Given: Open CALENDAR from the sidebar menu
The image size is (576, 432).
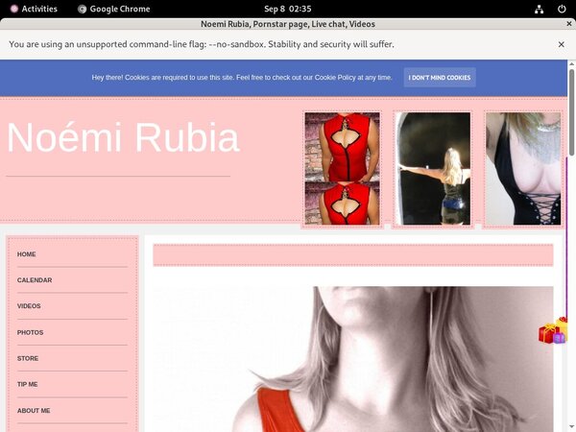Looking at the screenshot, I should click(x=35, y=280).
